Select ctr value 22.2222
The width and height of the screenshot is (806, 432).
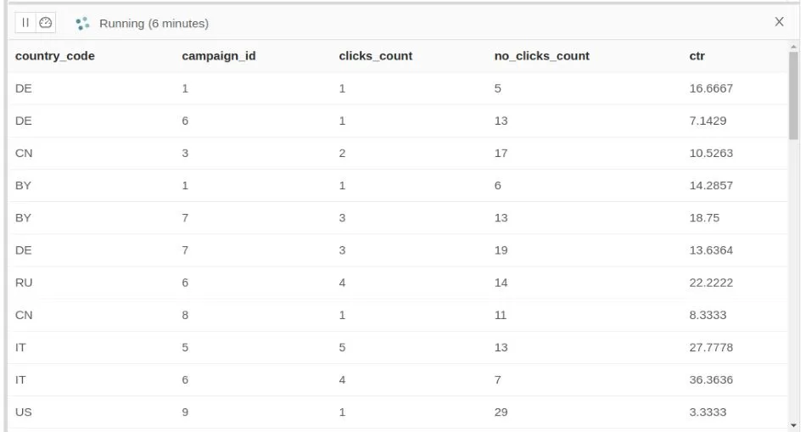click(711, 283)
